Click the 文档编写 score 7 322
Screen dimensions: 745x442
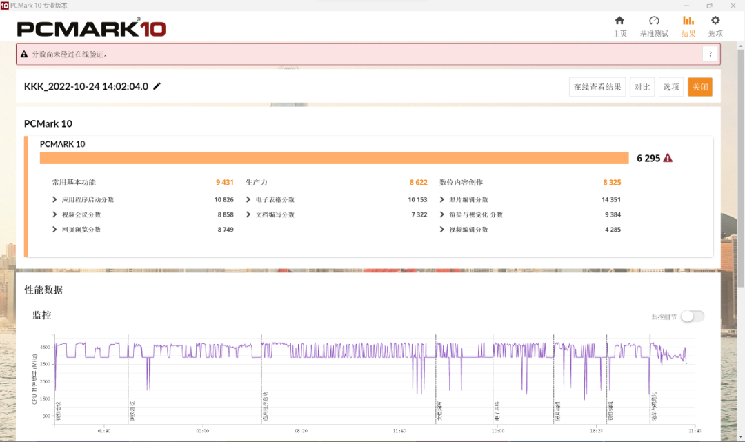pos(419,214)
